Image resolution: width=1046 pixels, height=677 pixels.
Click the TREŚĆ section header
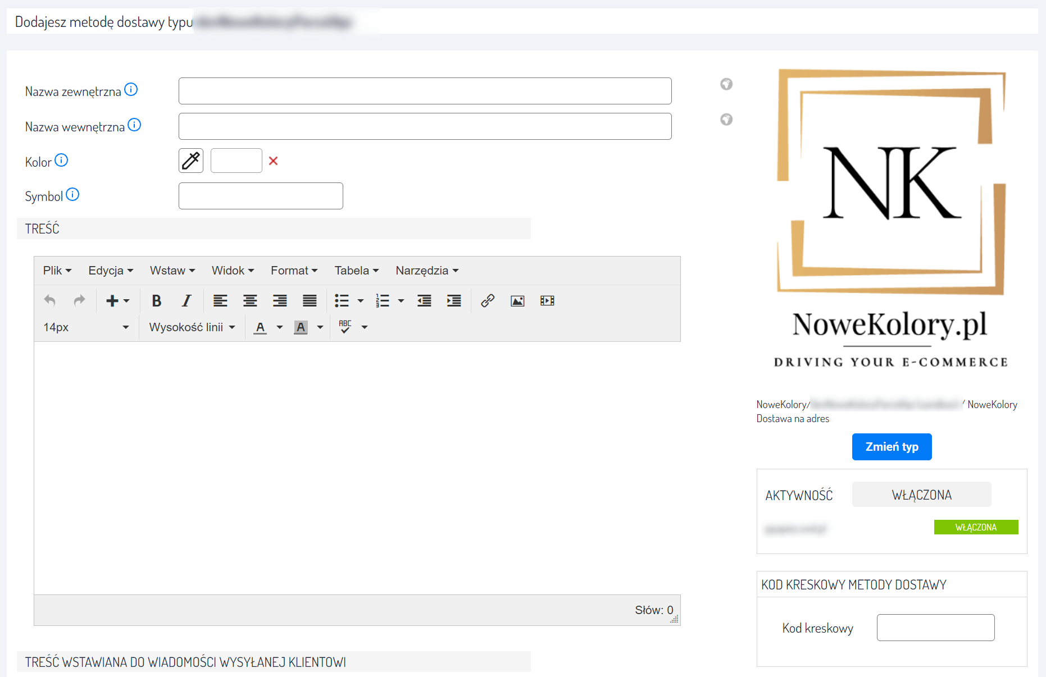(274, 228)
